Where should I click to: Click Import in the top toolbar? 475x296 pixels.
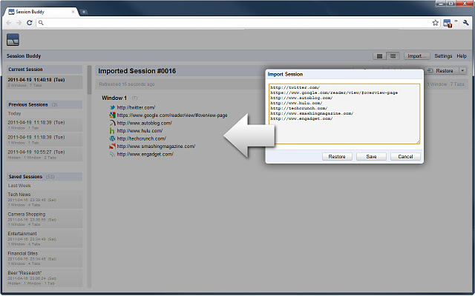pyautogui.click(x=417, y=56)
